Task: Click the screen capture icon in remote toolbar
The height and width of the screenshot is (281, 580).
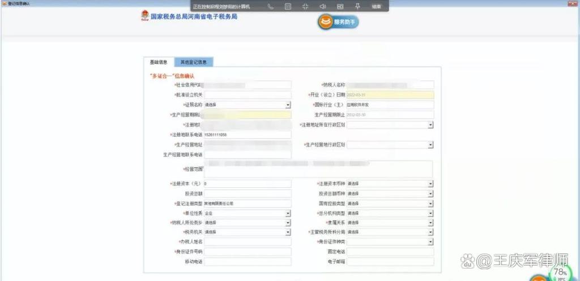Action: click(x=340, y=6)
